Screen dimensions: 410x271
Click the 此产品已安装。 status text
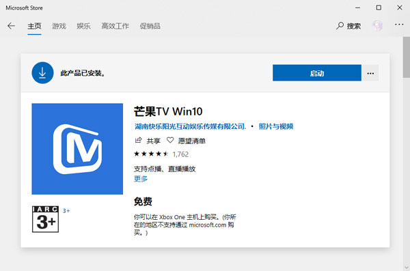83,73
